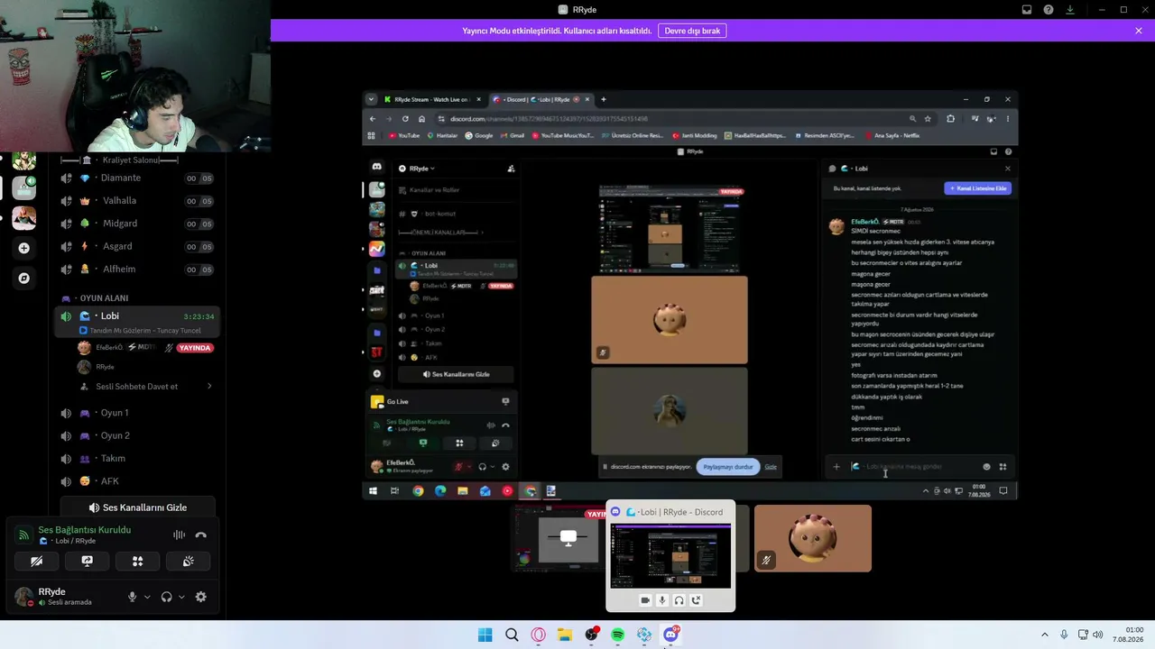
Task: Open Discover servers compass icon
Action: point(24,279)
